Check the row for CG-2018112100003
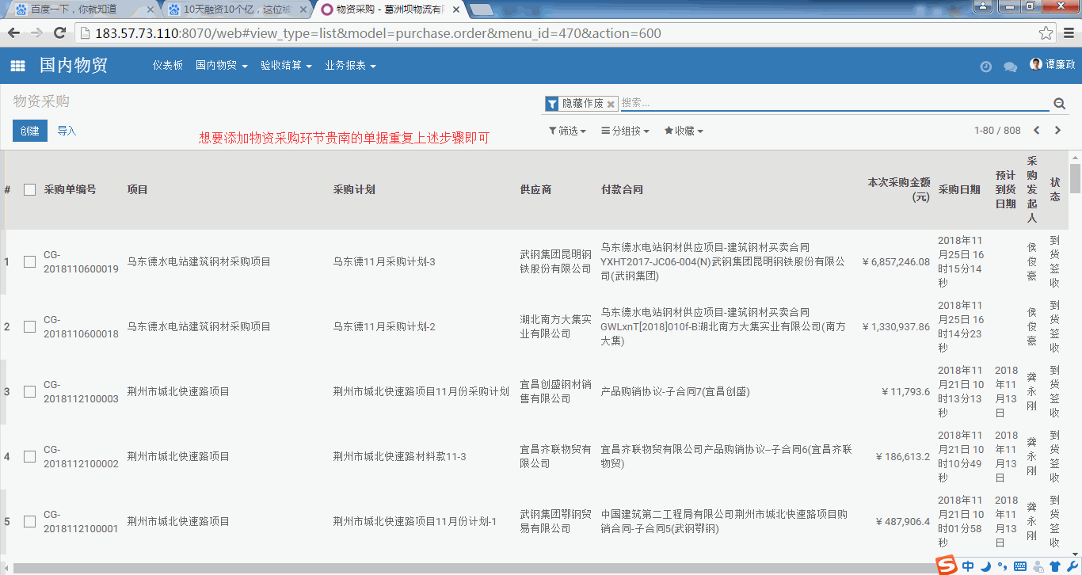This screenshot has height=575, width=1082. point(30,391)
